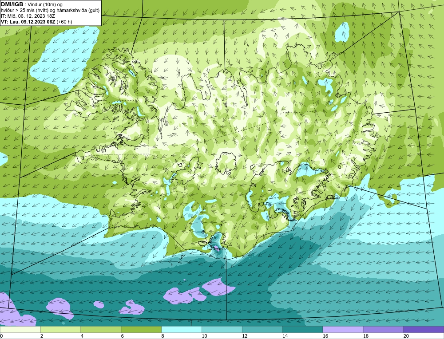Click the 8–10 m/s light cyan swatch

tap(182, 330)
